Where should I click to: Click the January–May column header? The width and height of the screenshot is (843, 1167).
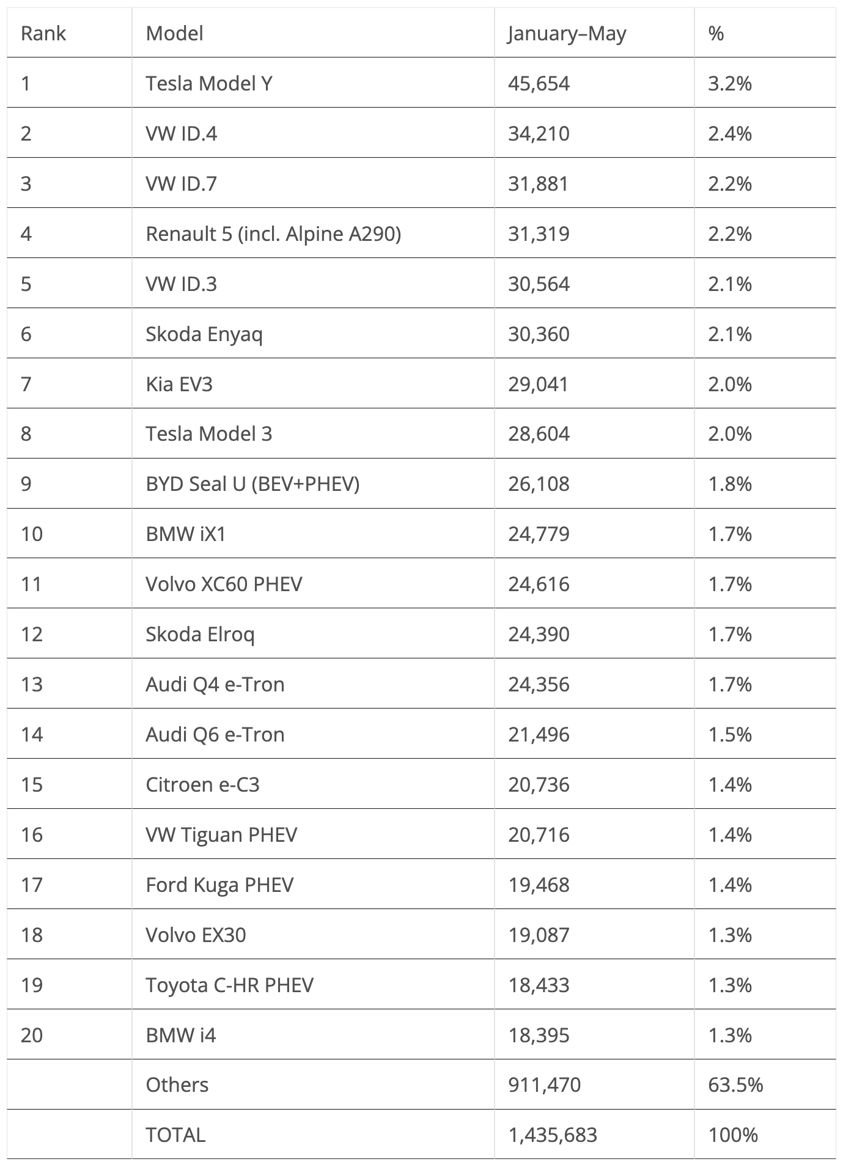567,34
